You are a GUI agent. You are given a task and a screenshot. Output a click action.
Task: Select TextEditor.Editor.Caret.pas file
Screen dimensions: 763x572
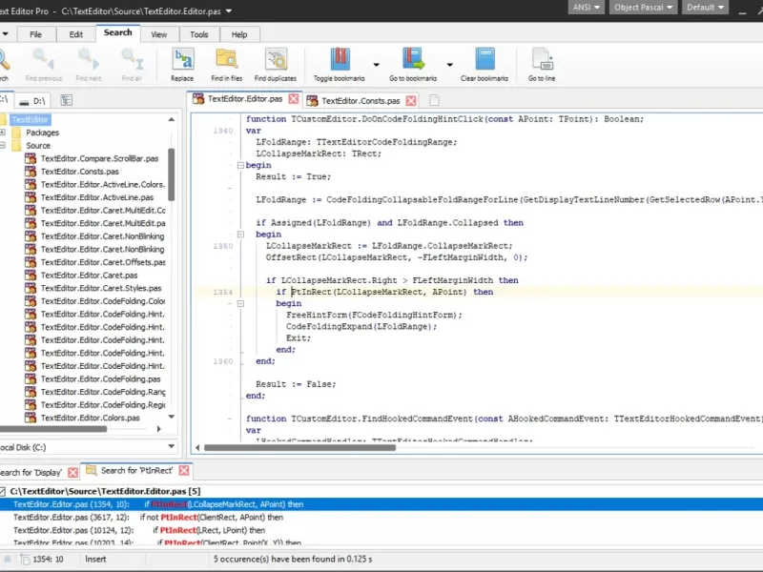tap(89, 276)
